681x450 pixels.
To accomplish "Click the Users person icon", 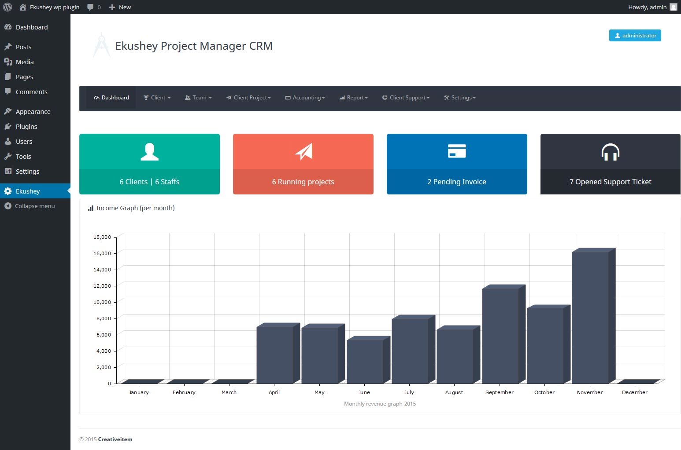I will (x=8, y=141).
